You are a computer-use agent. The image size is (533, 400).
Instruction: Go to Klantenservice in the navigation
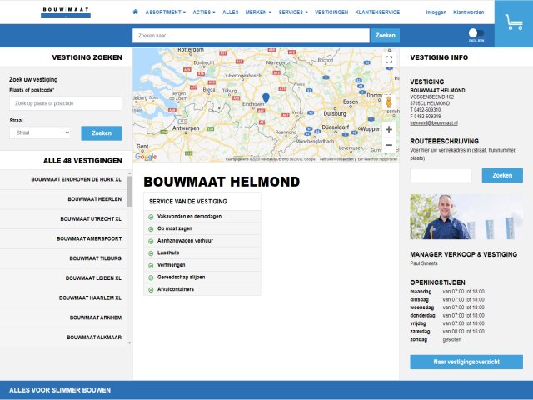pyautogui.click(x=377, y=12)
